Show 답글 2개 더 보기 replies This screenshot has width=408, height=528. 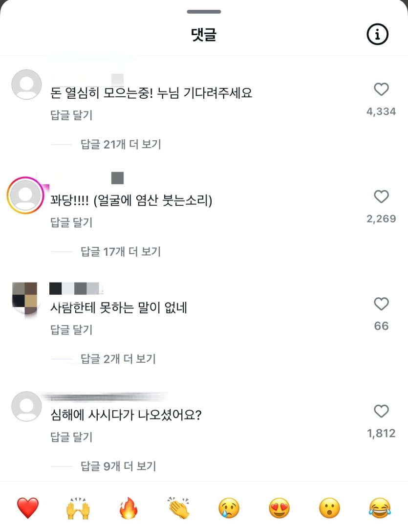click(x=118, y=359)
